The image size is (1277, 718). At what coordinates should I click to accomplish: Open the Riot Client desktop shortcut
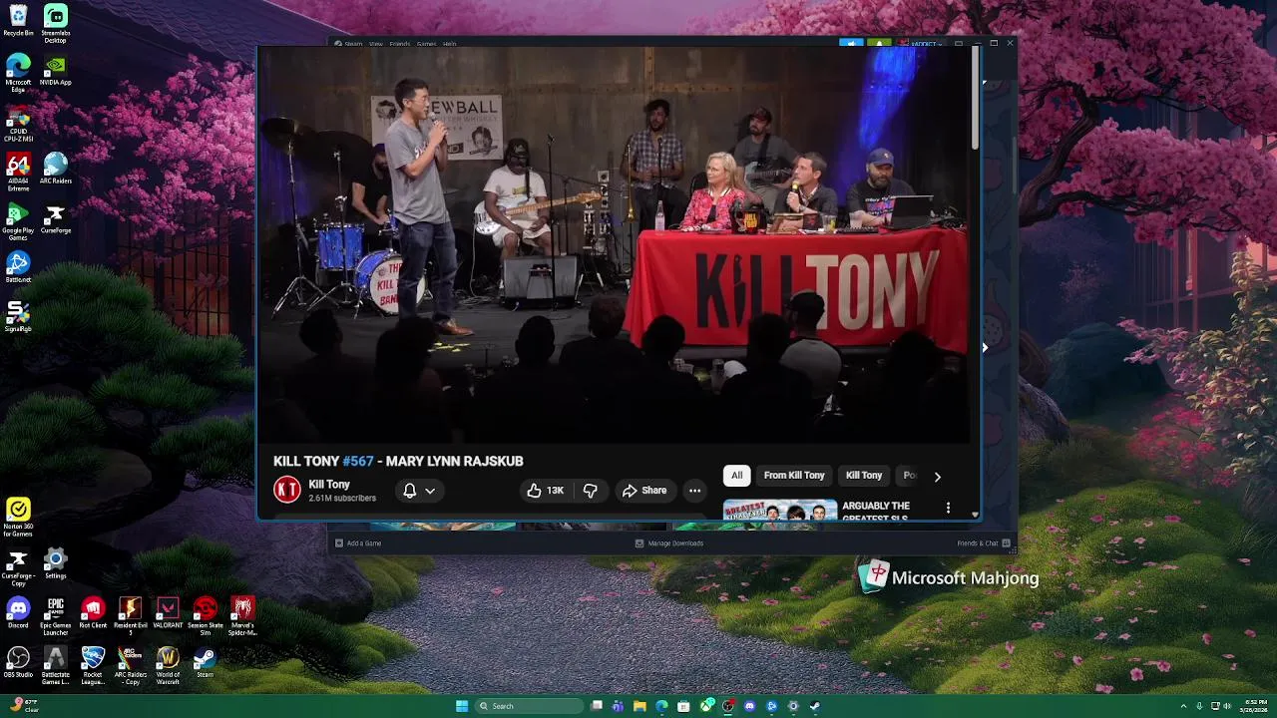coord(93,612)
